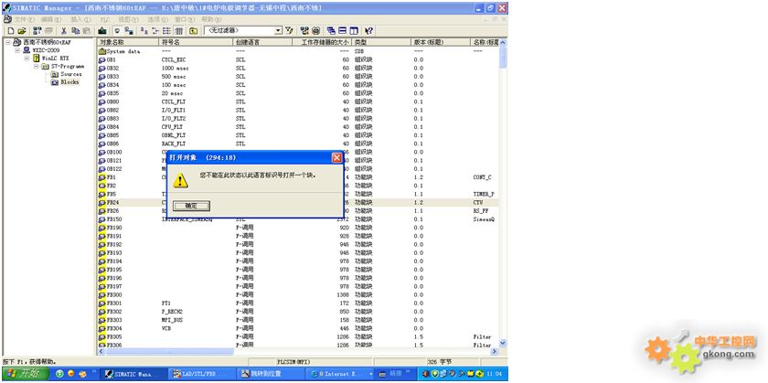The width and height of the screenshot is (768, 383).
Task: Select symbol name CYCL_FLT cell
Action: click(174, 101)
